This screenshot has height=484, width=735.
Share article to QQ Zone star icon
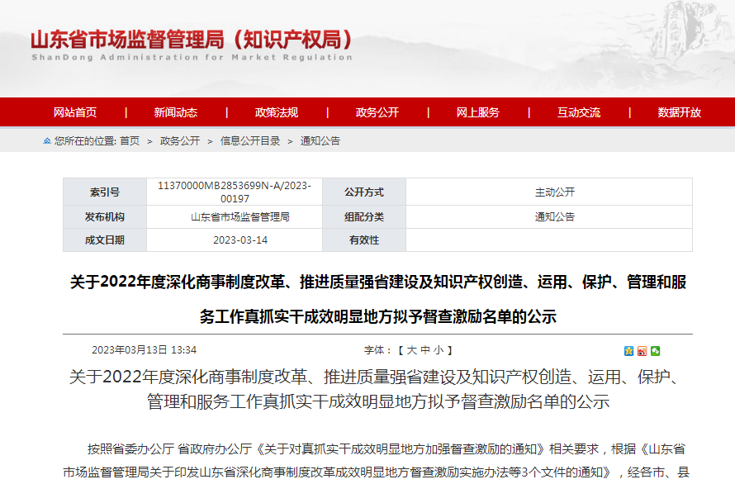click(629, 351)
